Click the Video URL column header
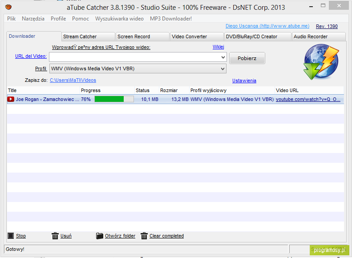Viewport: 352px width, 258px height. tap(309, 90)
